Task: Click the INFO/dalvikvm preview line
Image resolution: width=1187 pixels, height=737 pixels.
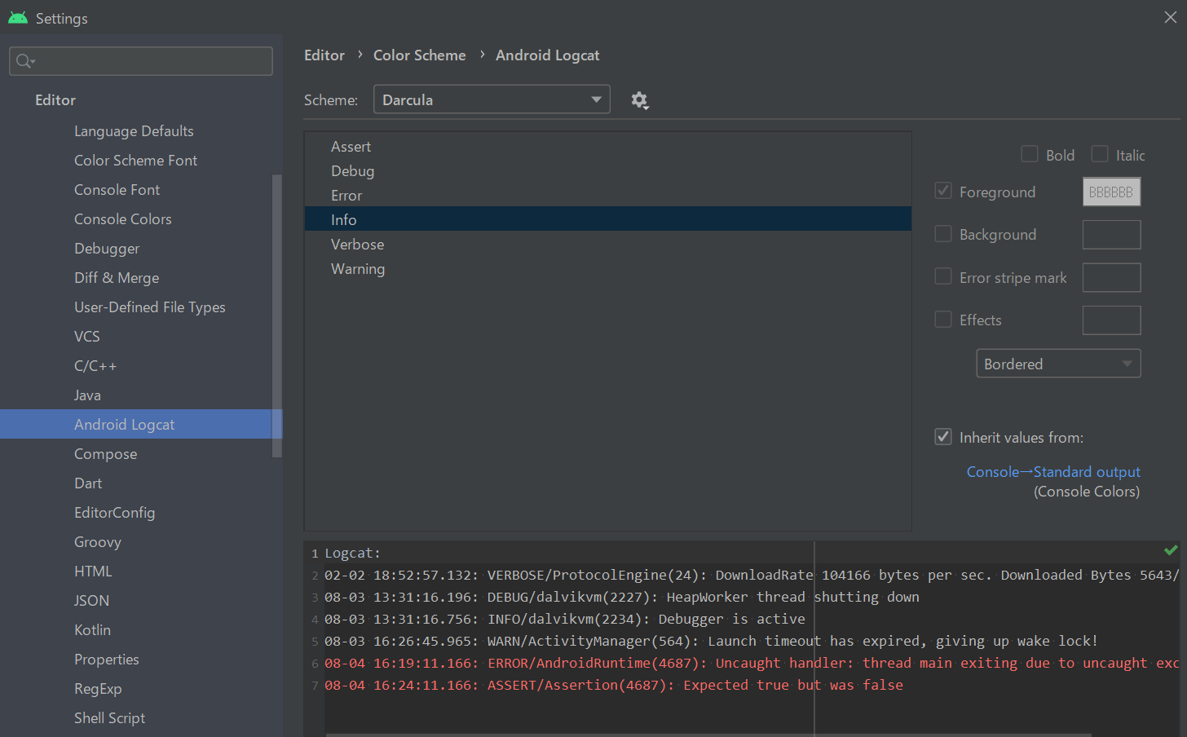Action: point(564,619)
